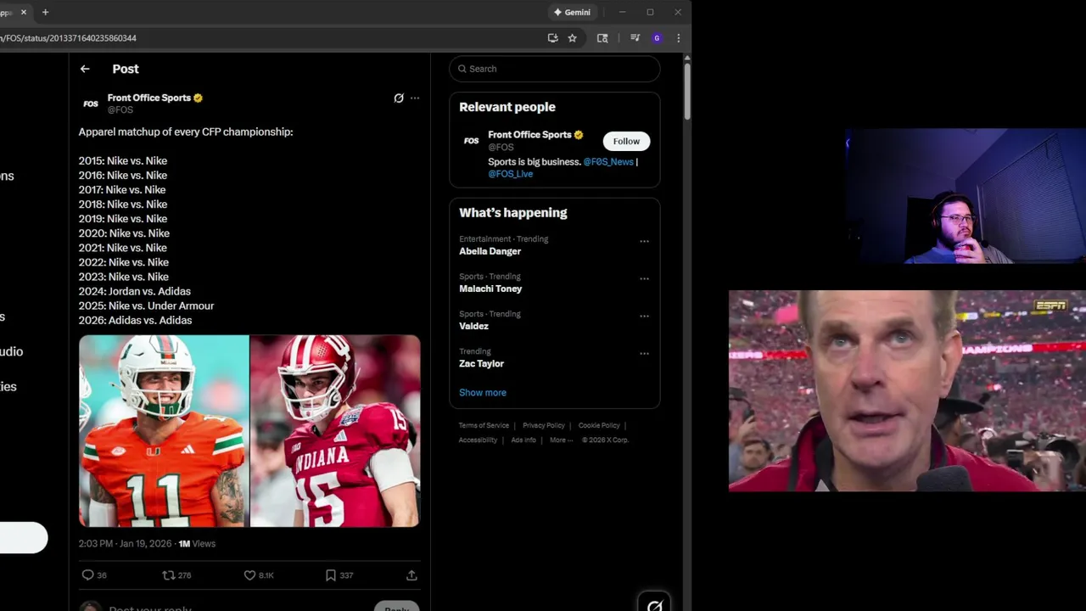Image resolution: width=1086 pixels, height=611 pixels.
Task: Open the Terms of Service link
Action: 484,425
